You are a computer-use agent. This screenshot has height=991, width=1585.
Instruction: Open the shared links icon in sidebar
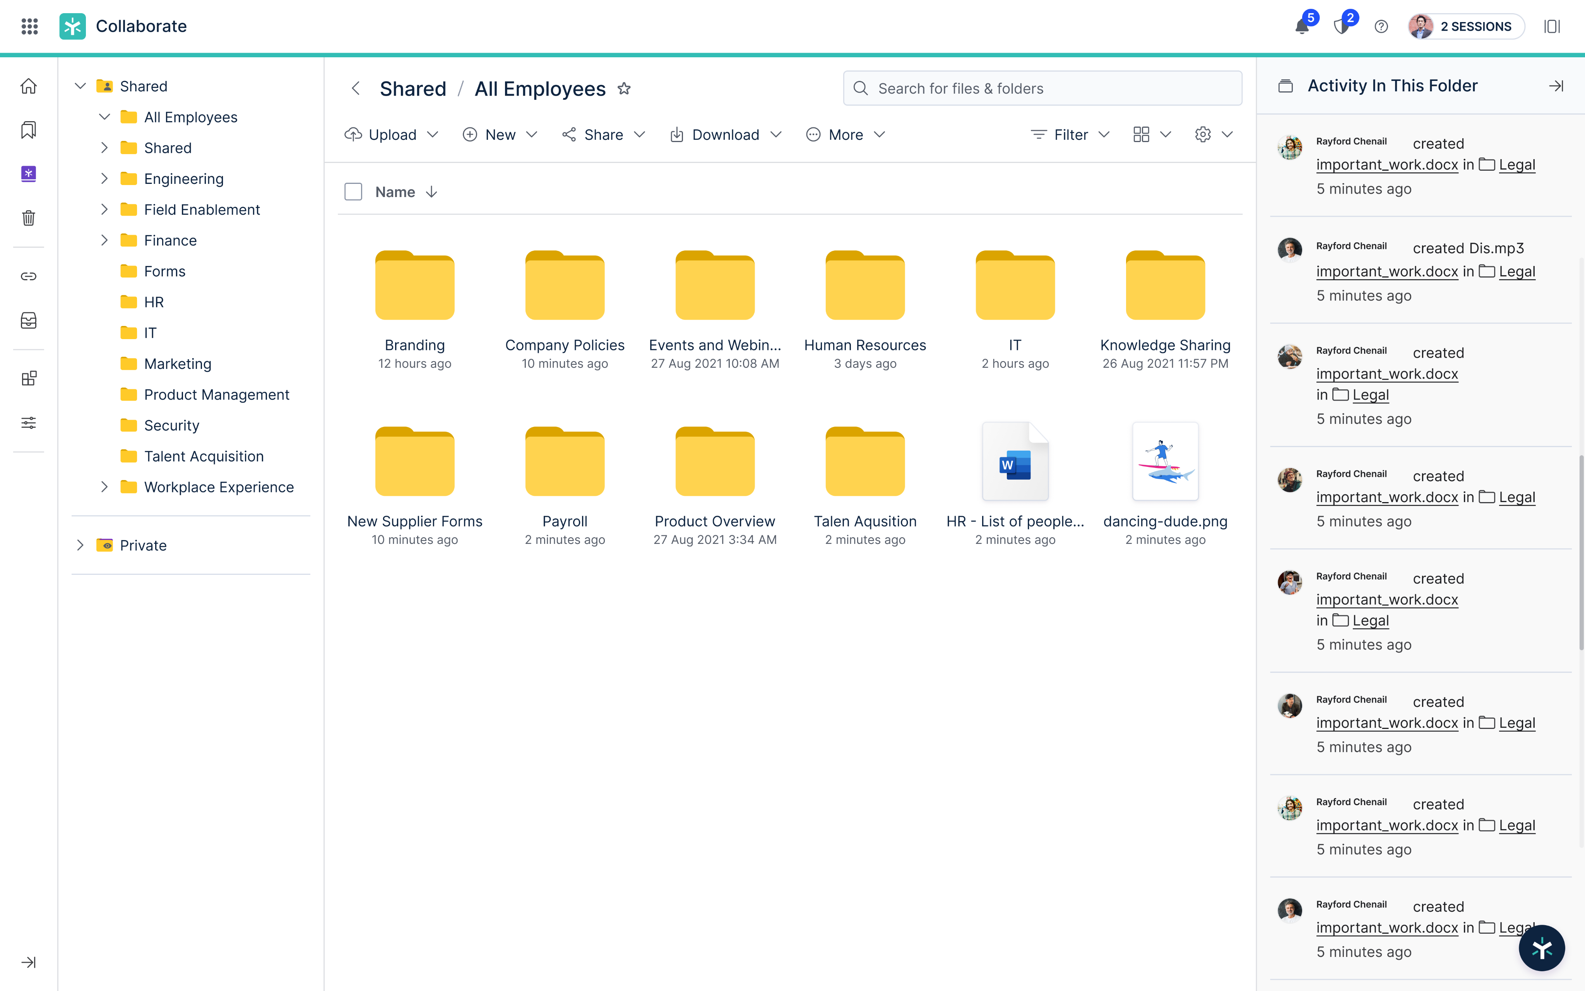pos(28,276)
